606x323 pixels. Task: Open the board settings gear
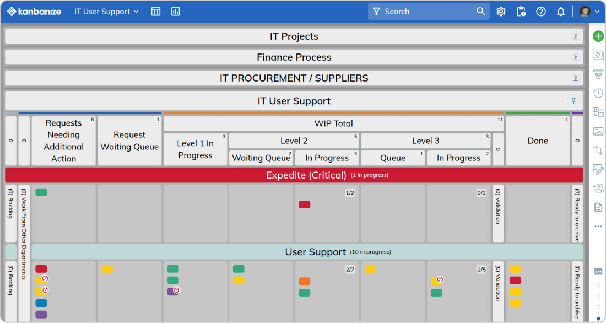click(x=501, y=12)
